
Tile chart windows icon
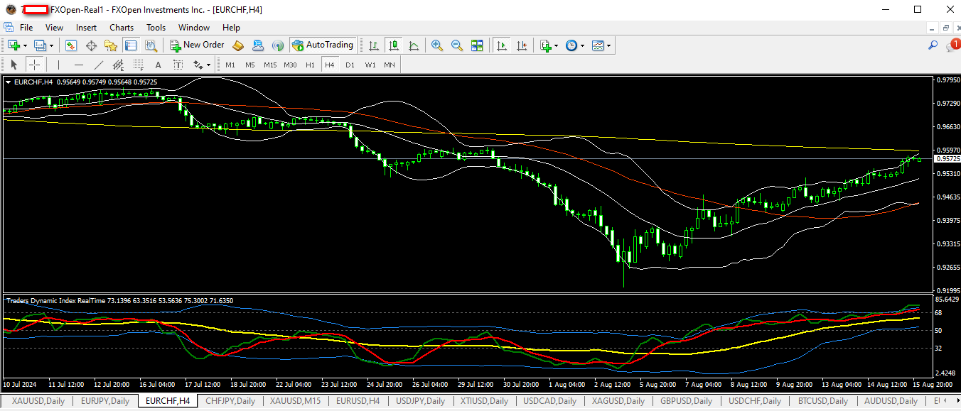pos(477,45)
